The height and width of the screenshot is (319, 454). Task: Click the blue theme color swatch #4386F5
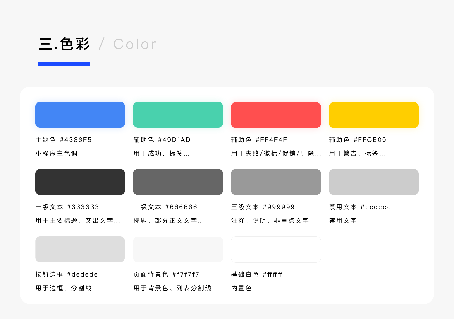(x=80, y=115)
